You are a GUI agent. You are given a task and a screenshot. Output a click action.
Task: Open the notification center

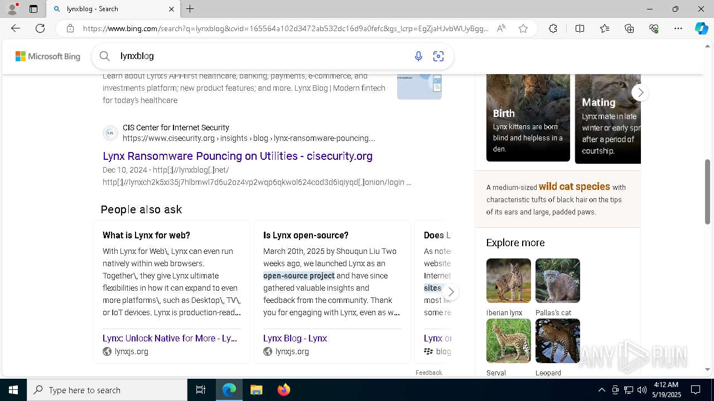(696, 390)
